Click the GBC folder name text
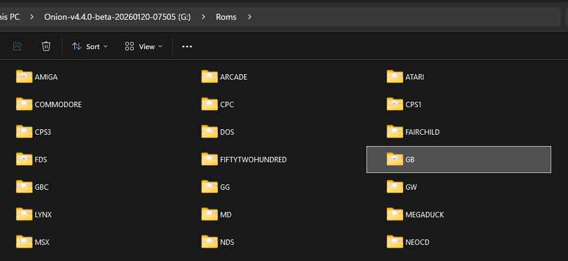The image size is (568, 261). click(41, 187)
